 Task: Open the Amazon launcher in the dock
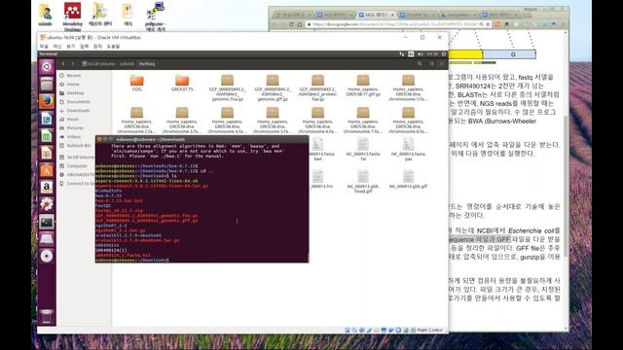(x=47, y=187)
